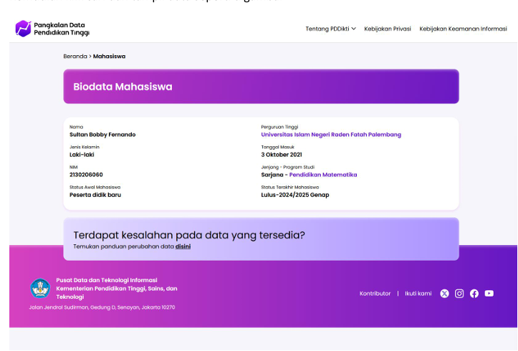Open the Facebook social icon
This screenshot has width=518, height=351.
tap(474, 294)
